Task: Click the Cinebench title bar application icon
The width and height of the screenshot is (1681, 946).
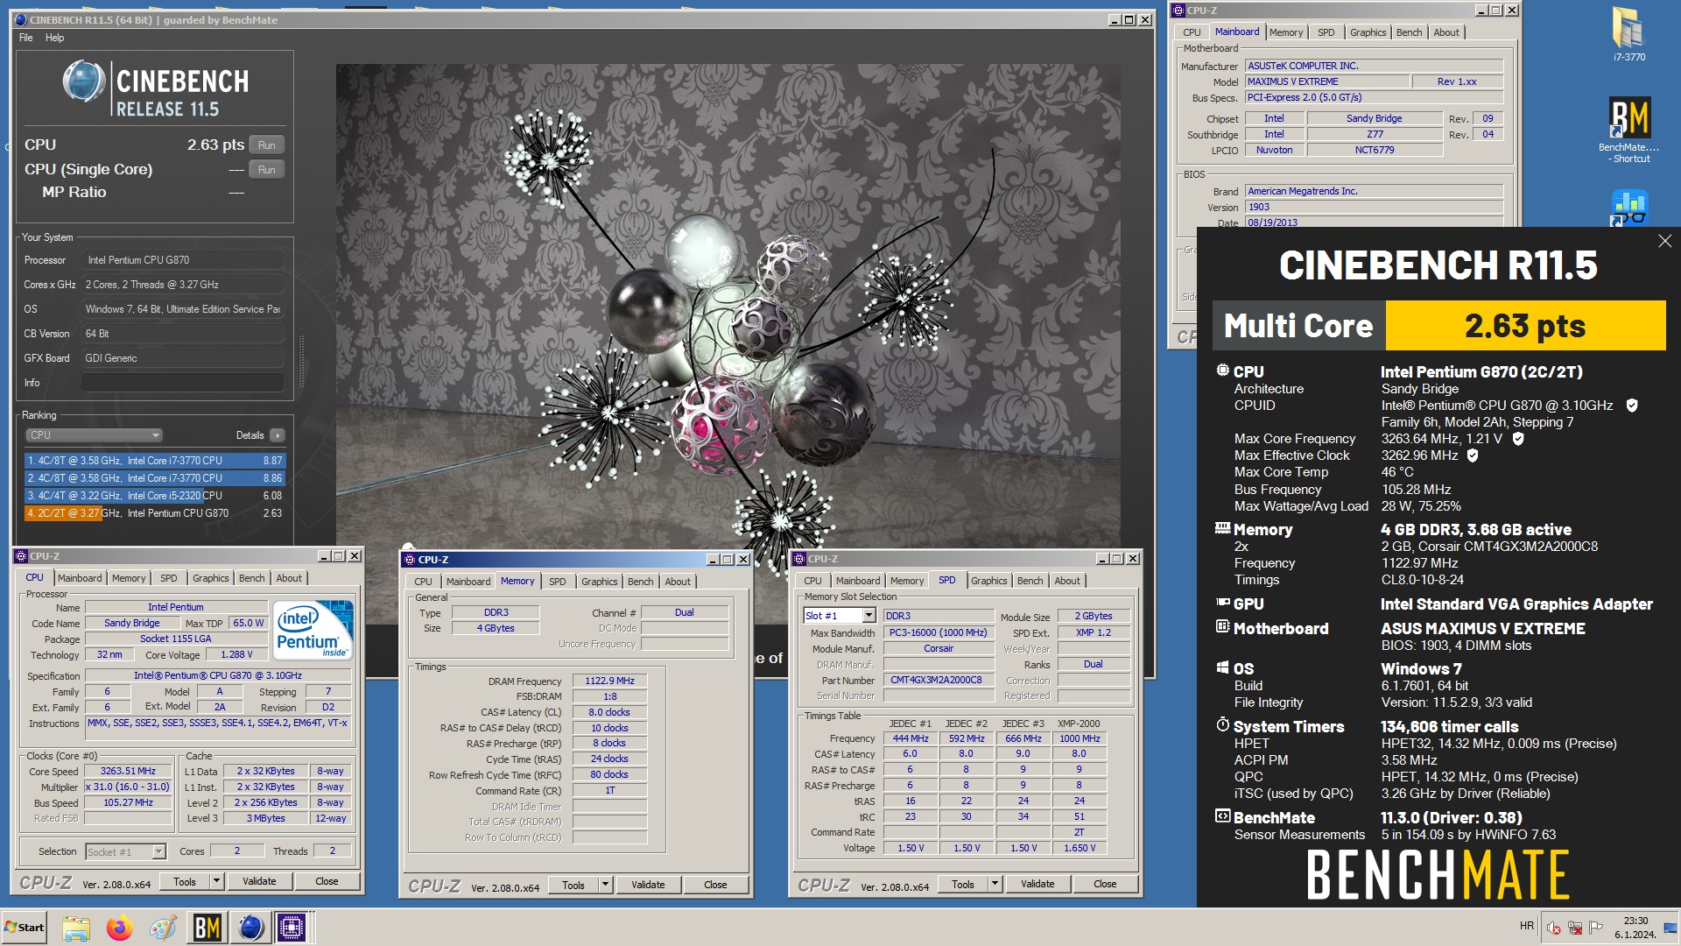Action: [21, 19]
